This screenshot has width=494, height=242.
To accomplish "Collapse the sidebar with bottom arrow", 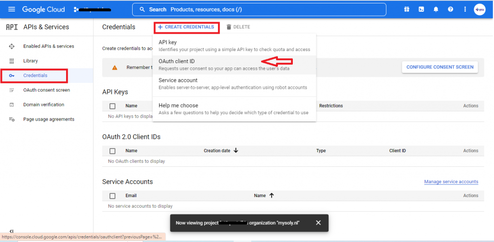I will coord(12,231).
